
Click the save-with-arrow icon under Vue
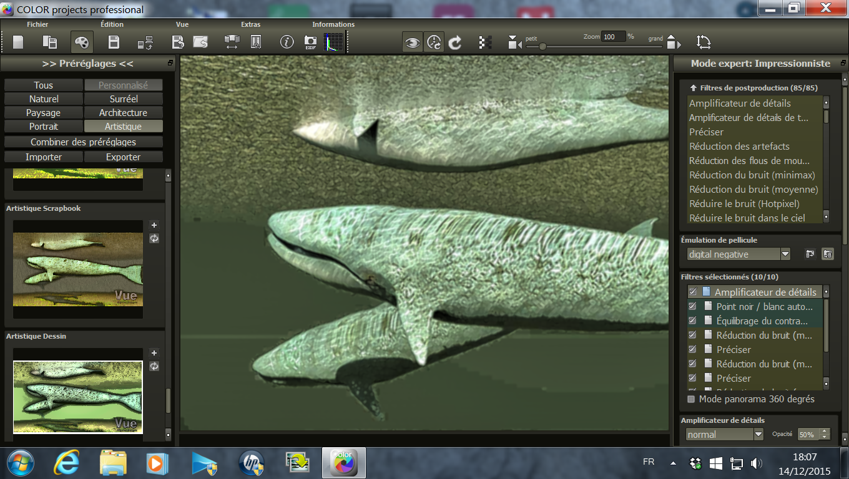[x=178, y=42]
